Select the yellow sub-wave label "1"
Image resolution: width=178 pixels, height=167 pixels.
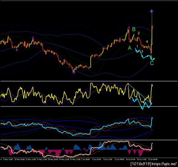[137, 46]
